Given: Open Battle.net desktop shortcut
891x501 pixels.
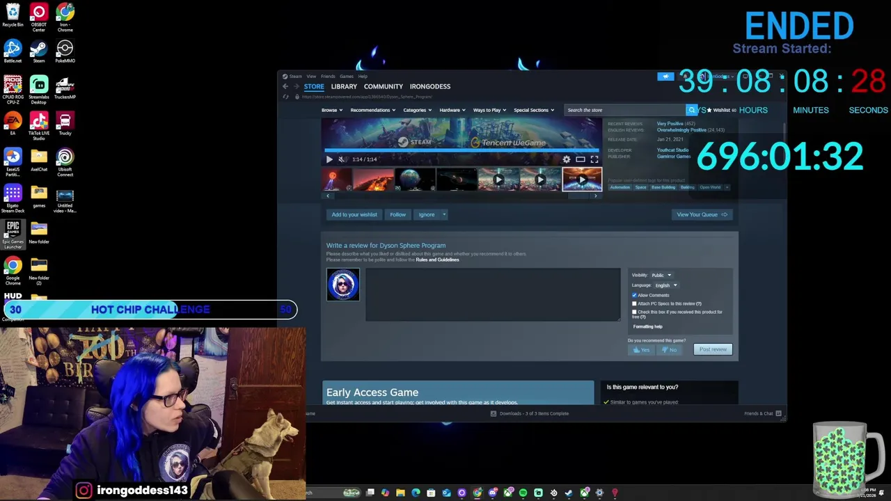Looking at the screenshot, I should pyautogui.click(x=13, y=51).
